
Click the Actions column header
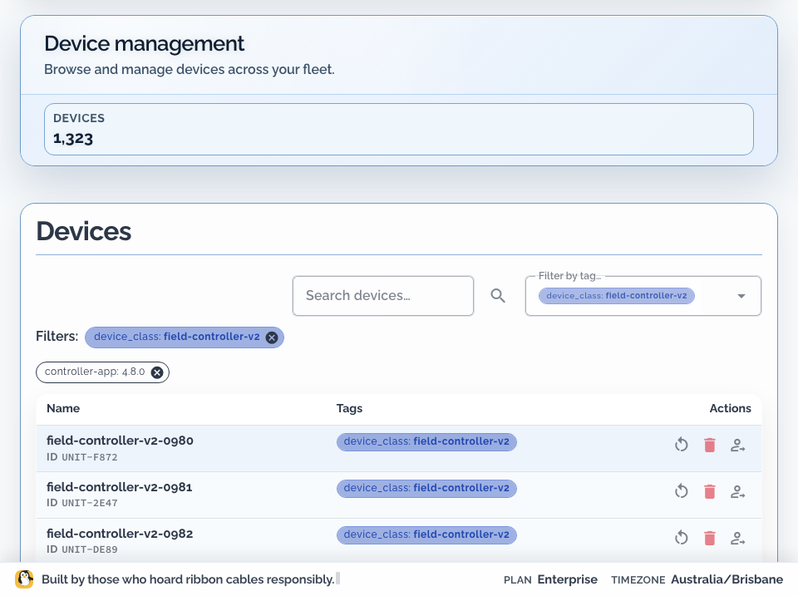click(x=731, y=409)
